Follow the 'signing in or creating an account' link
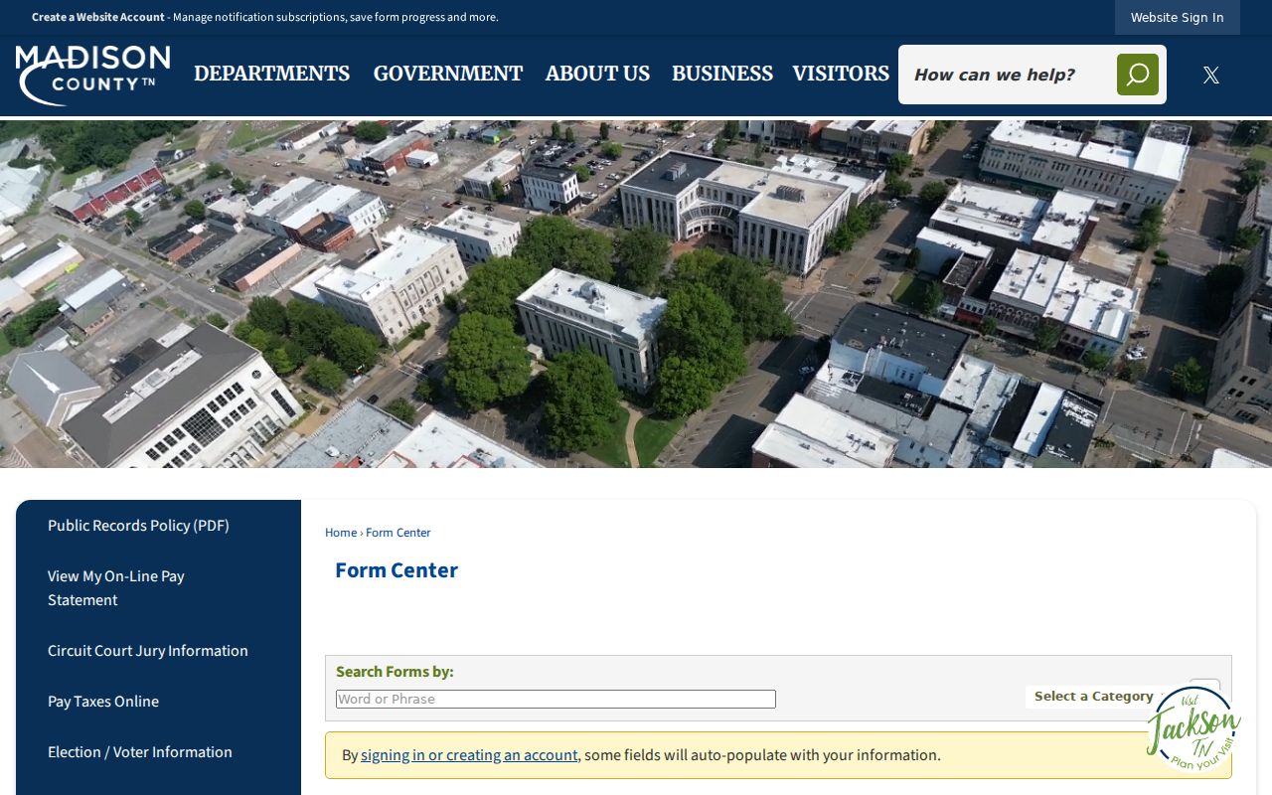The image size is (1272, 795). click(469, 755)
